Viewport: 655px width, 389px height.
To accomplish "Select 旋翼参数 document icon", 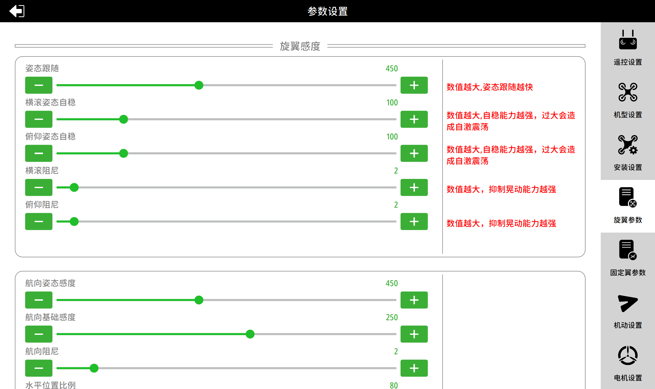I will (627, 198).
